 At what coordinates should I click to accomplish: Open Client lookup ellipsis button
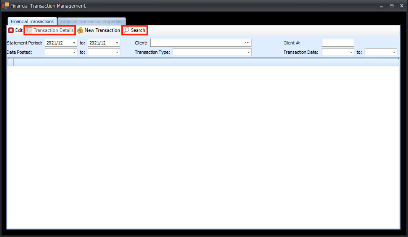(247, 43)
